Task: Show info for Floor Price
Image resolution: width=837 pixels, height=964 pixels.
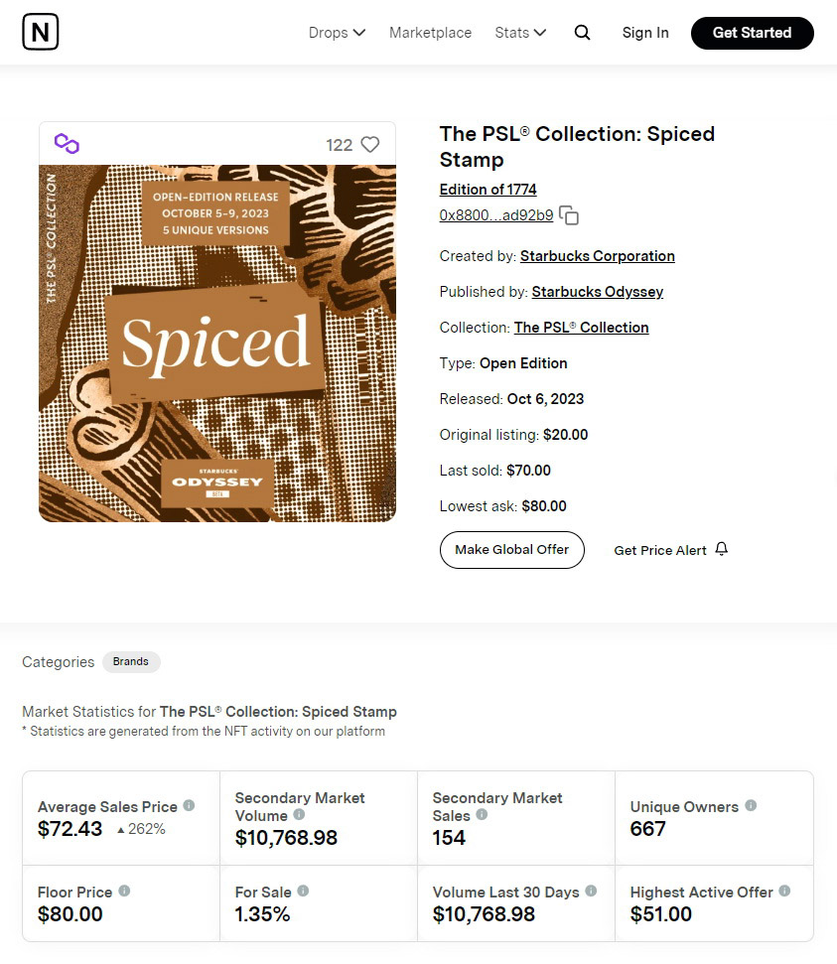Action: click(x=124, y=891)
